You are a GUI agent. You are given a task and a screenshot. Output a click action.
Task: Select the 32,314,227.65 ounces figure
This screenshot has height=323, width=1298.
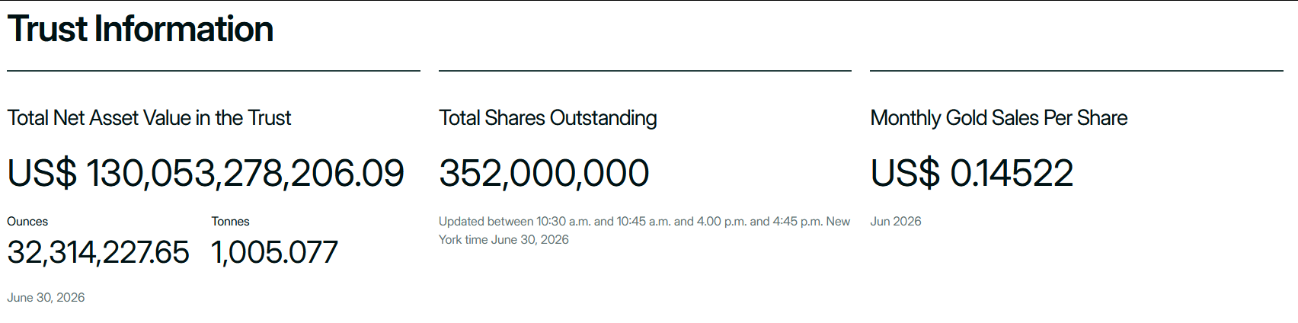pos(98,252)
